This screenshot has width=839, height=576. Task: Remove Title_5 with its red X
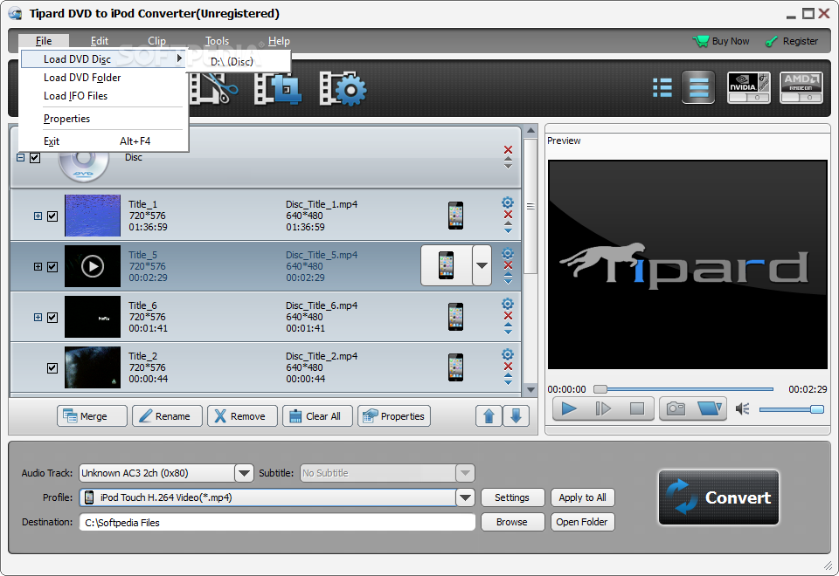tap(508, 265)
